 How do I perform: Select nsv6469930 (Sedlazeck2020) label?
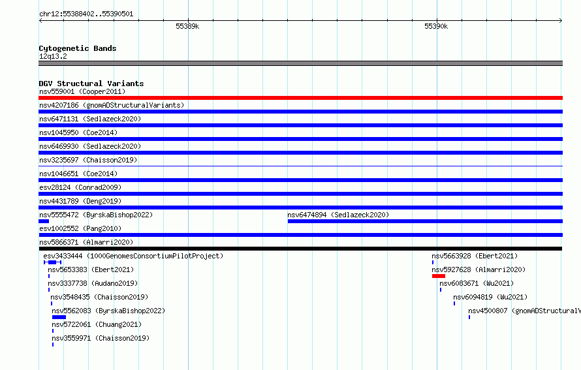coord(90,146)
